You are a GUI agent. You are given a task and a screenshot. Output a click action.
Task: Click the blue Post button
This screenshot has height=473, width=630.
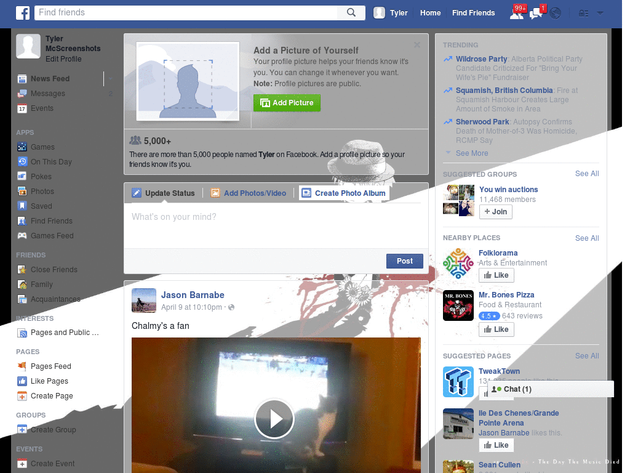[x=405, y=261]
